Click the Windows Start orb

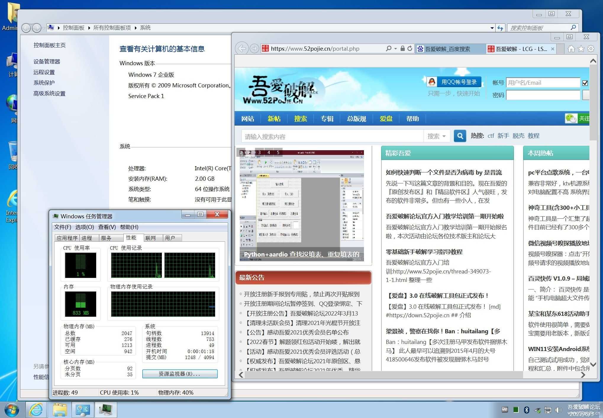pyautogui.click(x=12, y=410)
